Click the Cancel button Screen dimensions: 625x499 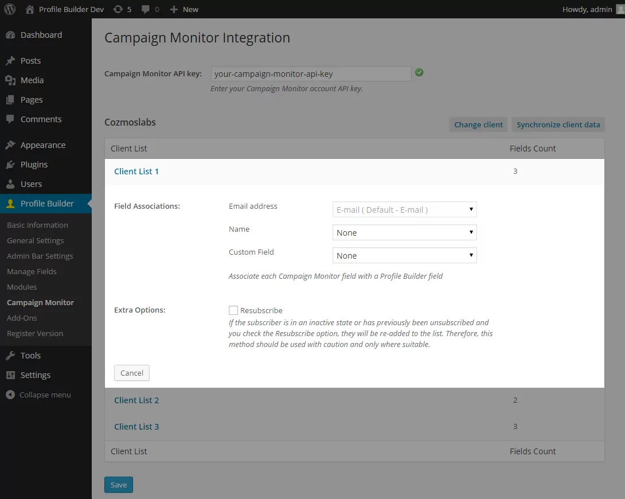(131, 373)
